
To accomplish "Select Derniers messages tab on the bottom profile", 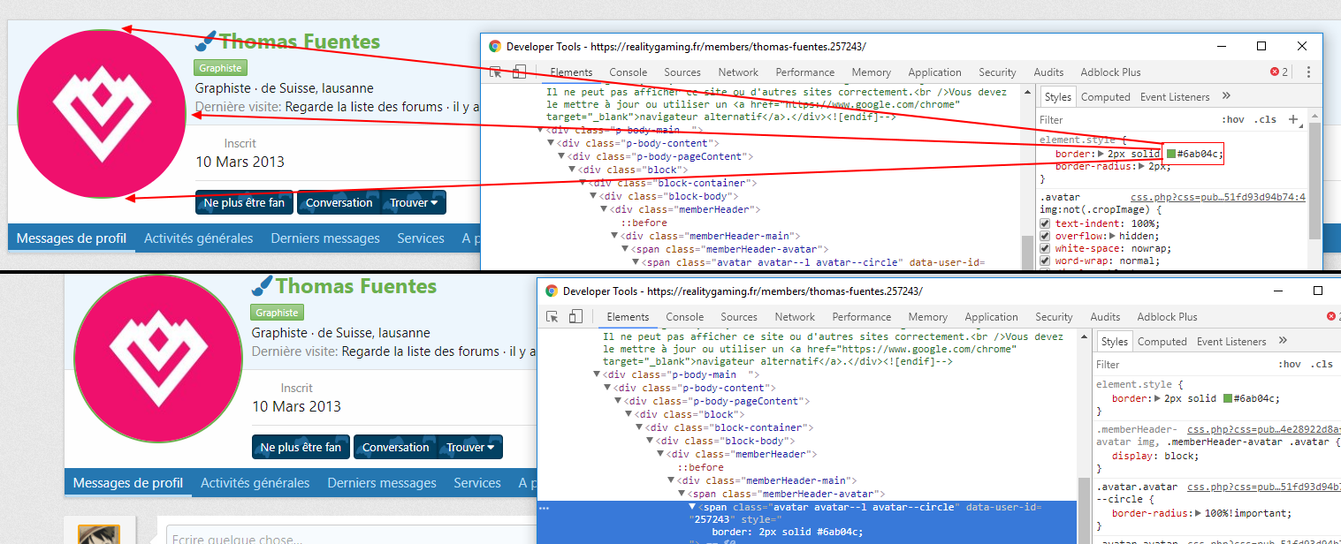I will point(382,482).
